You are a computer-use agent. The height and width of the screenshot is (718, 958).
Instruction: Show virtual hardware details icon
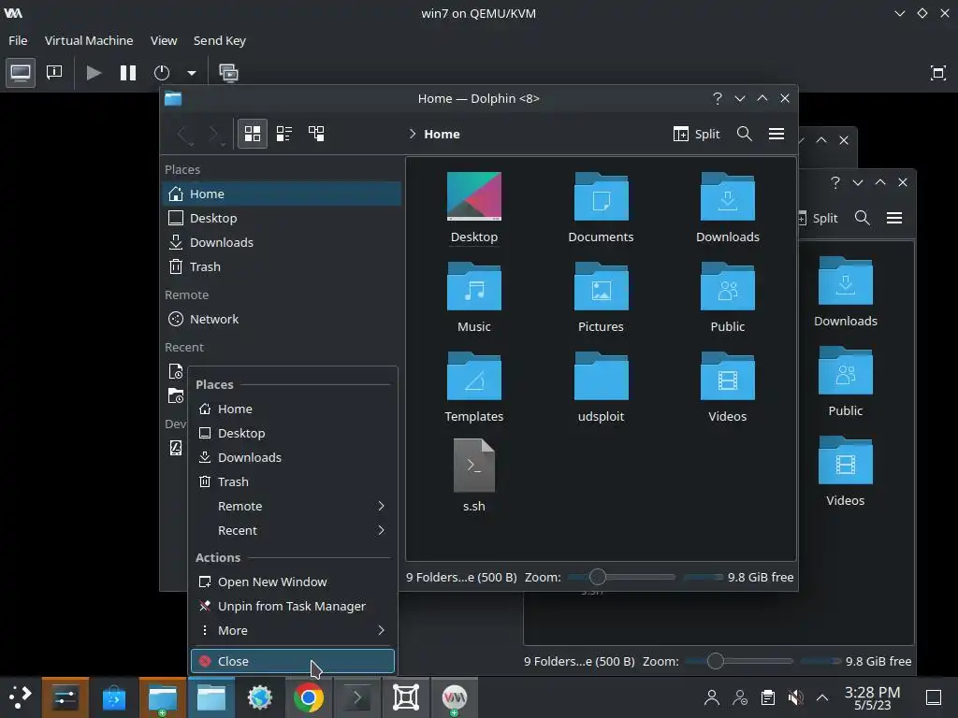[x=54, y=73]
